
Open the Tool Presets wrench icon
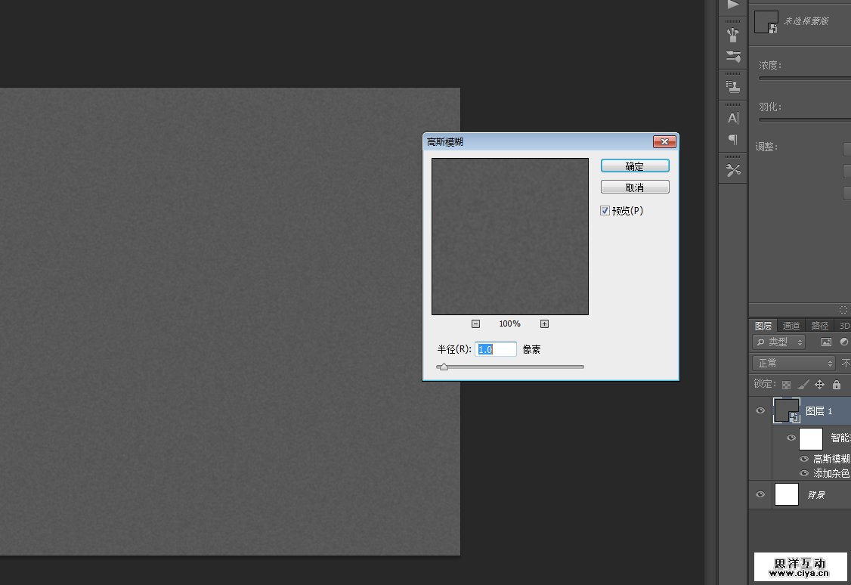(x=732, y=170)
